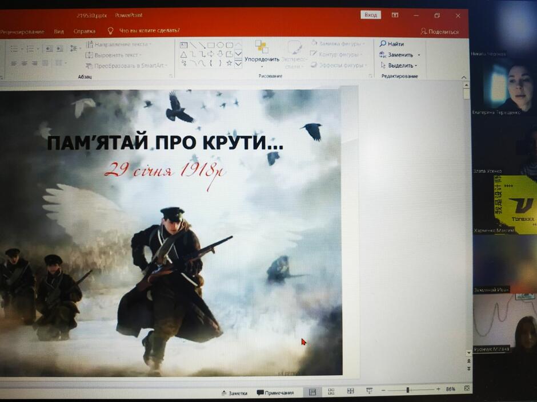Click vertical scrollbar up arrow
Viewport: 537px width, 402px height.
point(466,85)
